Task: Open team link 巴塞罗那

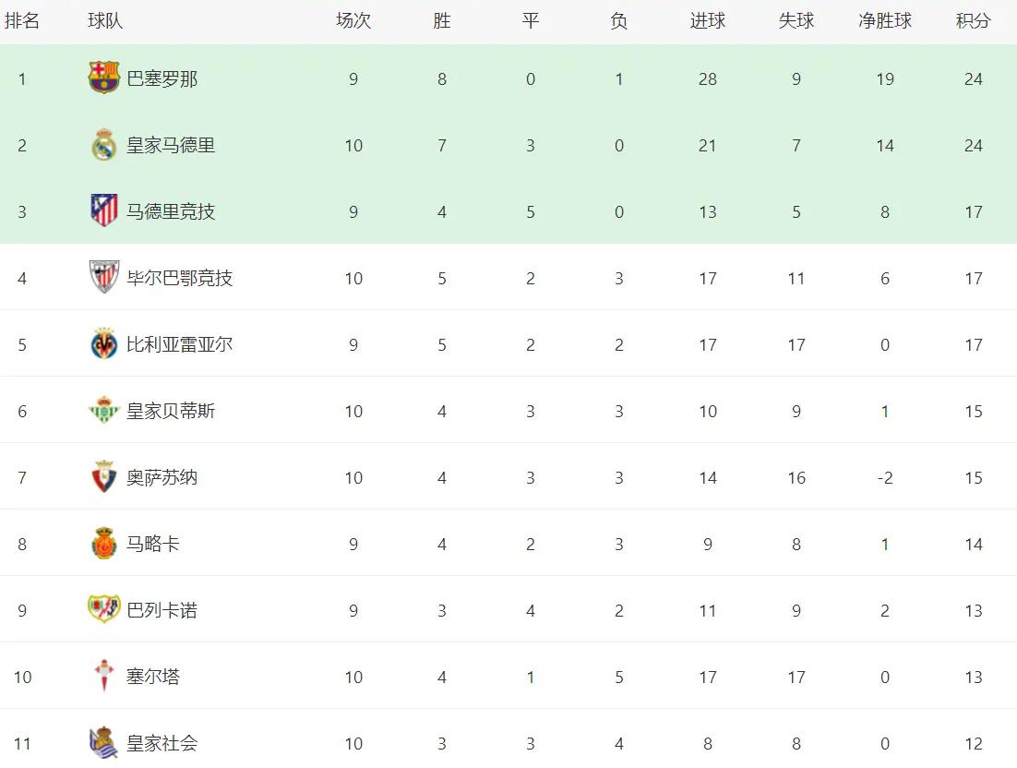Action: tap(162, 79)
